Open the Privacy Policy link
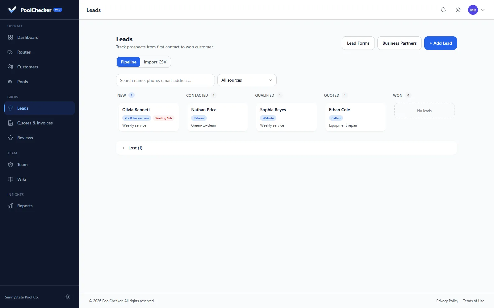 tap(447, 301)
